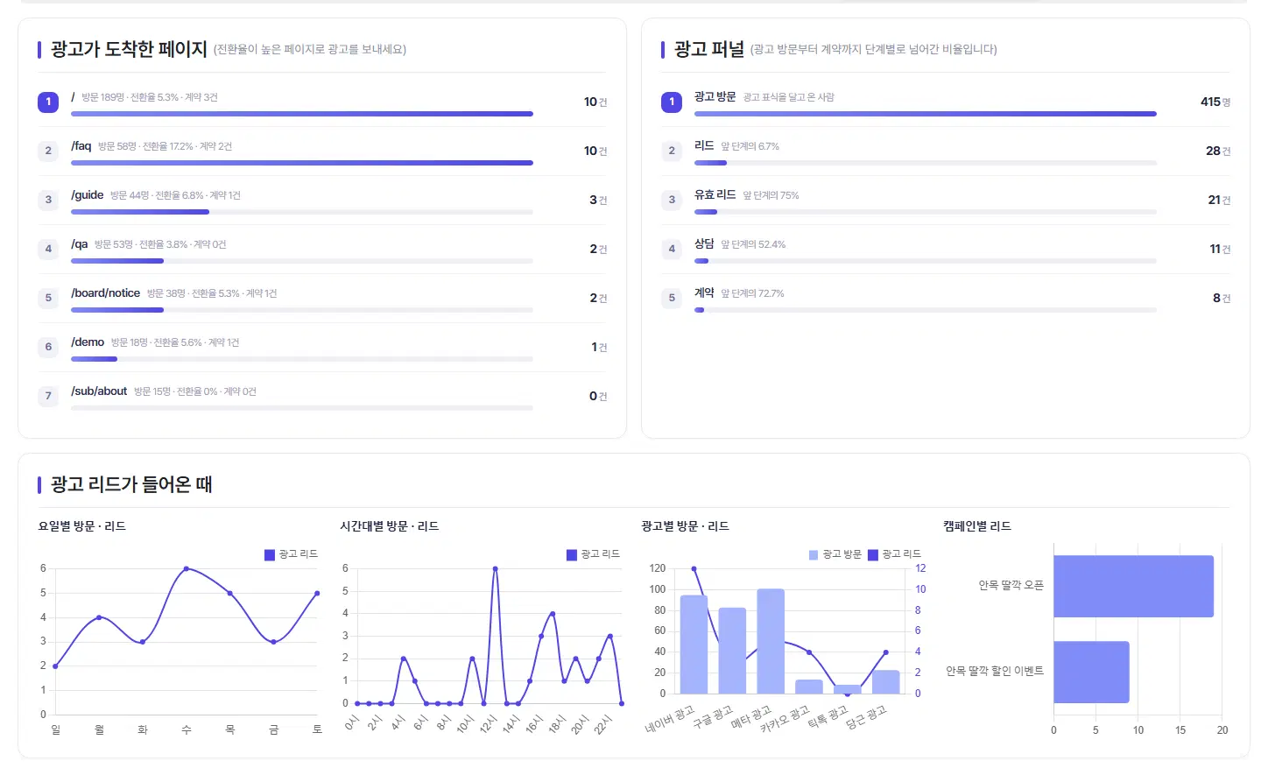Toggle 광고 리드 legend in 요일별 방문·리드 chart
The width and height of the screenshot is (1268, 775).
291,554
